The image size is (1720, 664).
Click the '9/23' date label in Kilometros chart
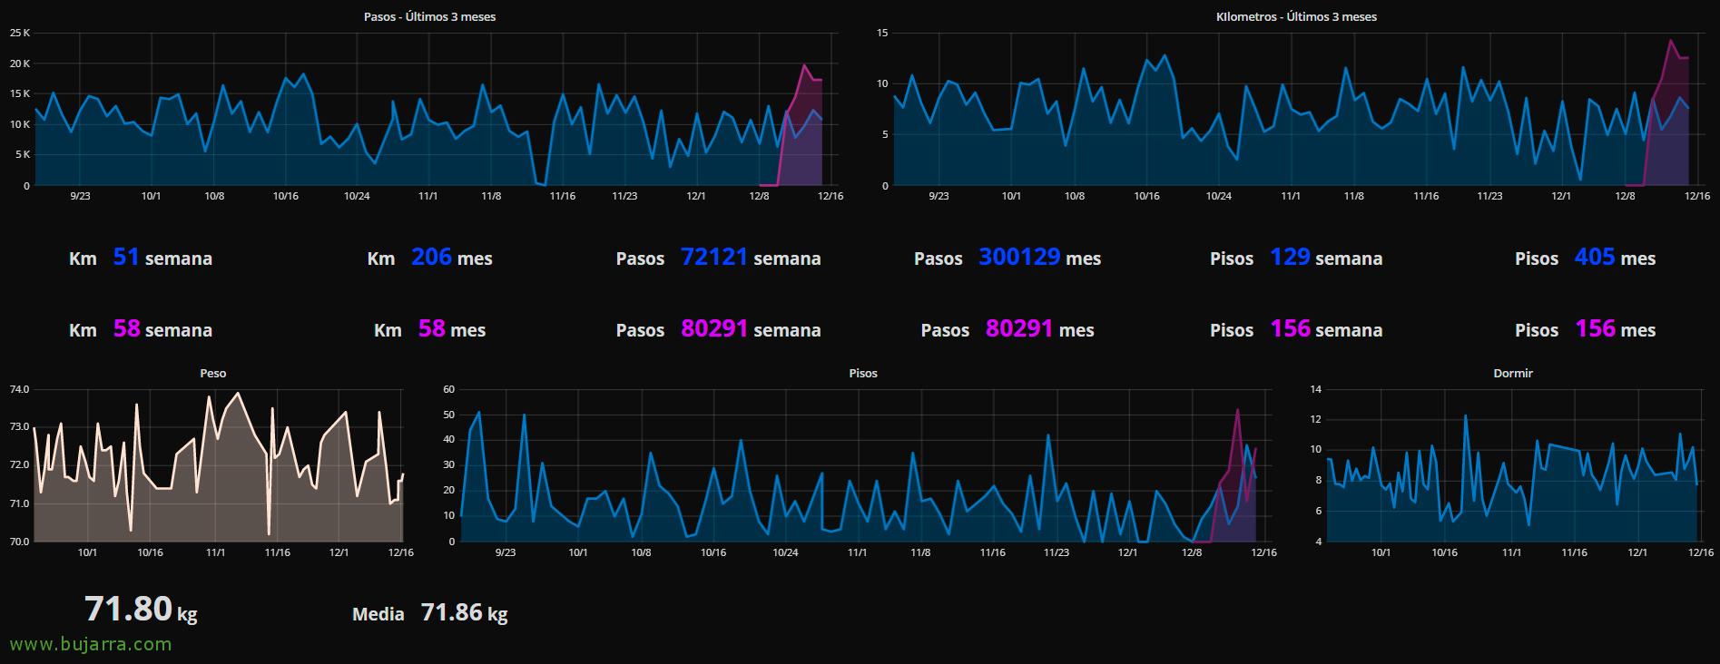(939, 196)
